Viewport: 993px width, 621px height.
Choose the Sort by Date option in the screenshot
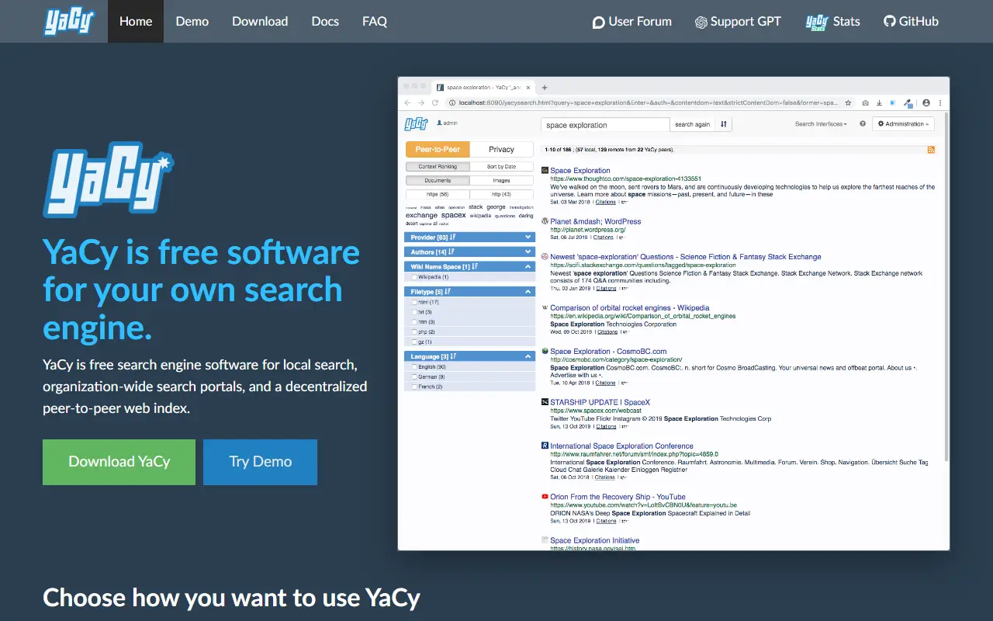click(x=501, y=166)
